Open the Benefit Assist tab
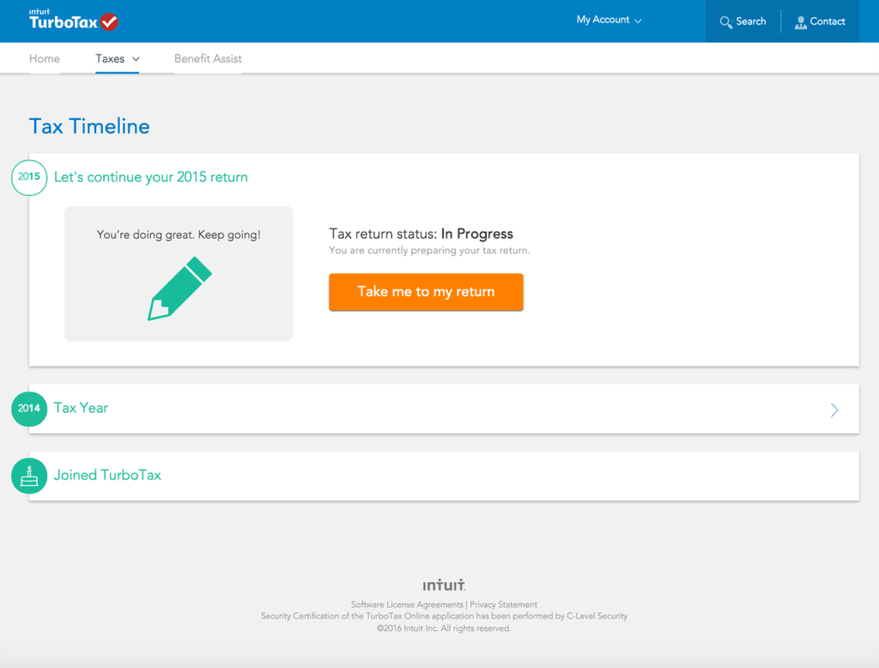The image size is (879, 668). coord(207,58)
